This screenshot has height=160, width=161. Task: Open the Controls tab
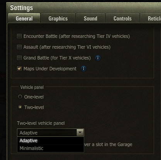pos(122,19)
